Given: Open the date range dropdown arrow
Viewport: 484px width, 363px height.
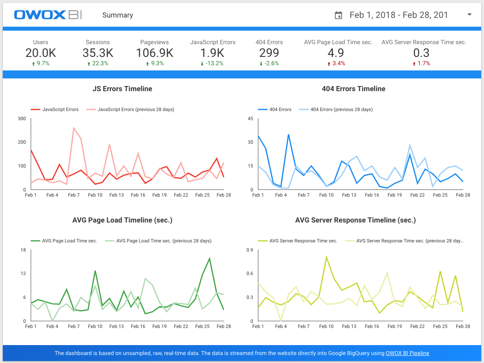Looking at the screenshot, I should click(x=469, y=15).
